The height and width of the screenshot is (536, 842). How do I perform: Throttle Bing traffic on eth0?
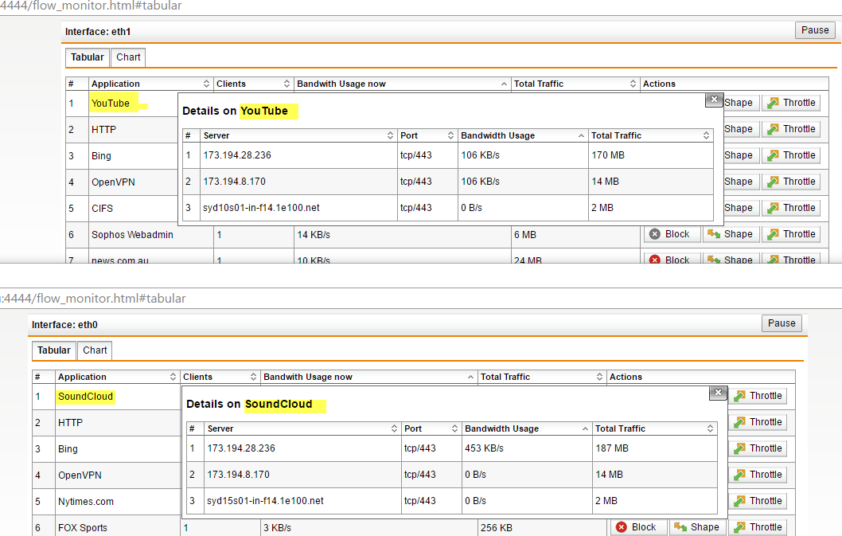758,448
